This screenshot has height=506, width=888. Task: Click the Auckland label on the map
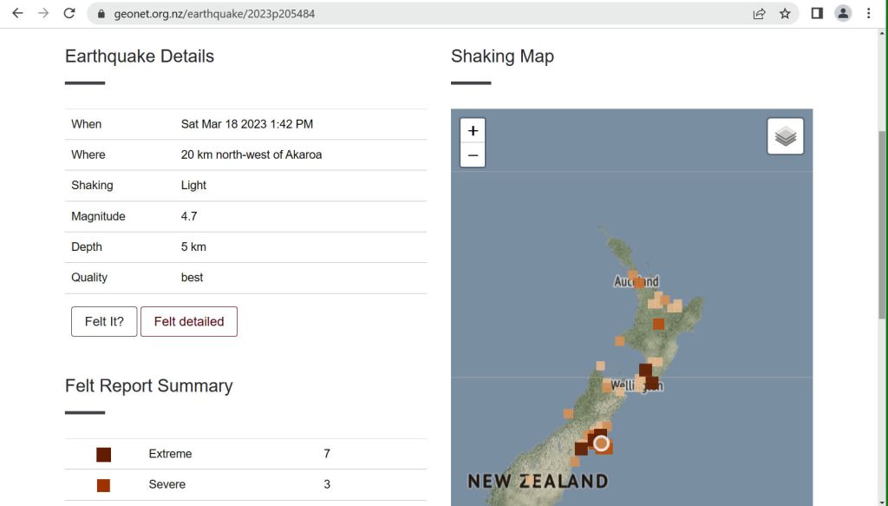pos(637,281)
